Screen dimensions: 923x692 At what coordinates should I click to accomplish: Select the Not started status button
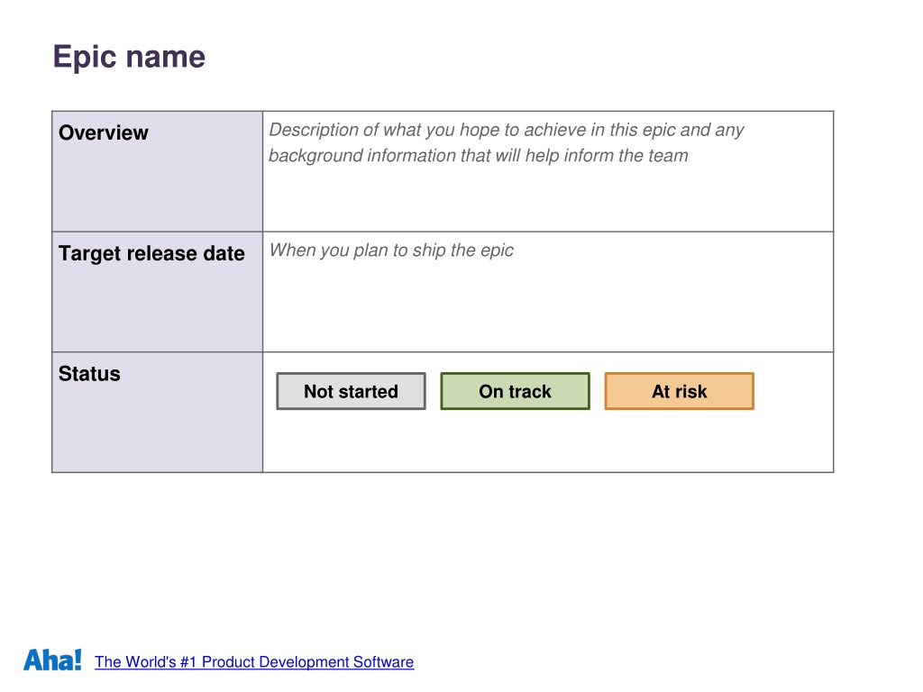pyautogui.click(x=351, y=391)
